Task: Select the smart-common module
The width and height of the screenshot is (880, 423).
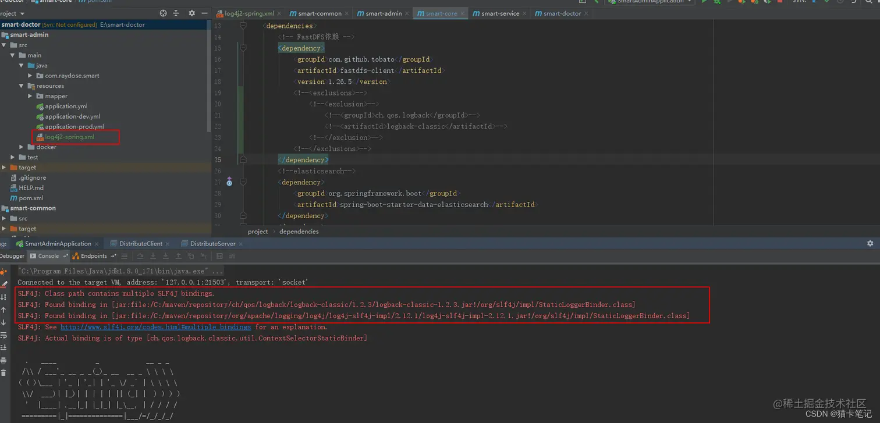Action: click(29, 208)
